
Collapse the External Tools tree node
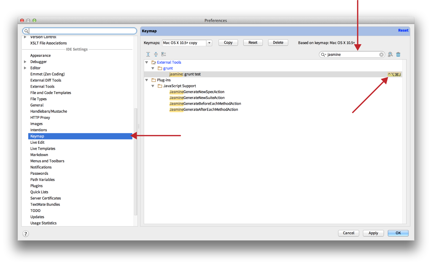click(147, 62)
